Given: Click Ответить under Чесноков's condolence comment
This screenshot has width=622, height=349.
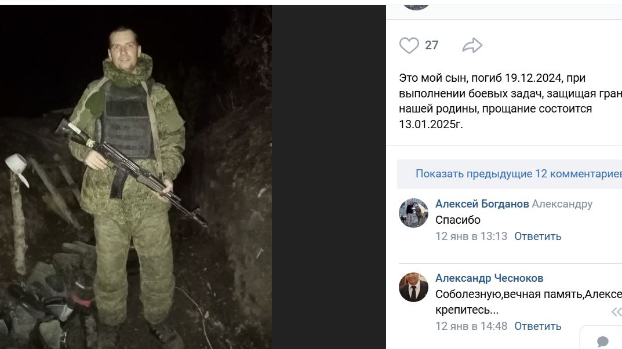Looking at the screenshot, I should [x=537, y=326].
